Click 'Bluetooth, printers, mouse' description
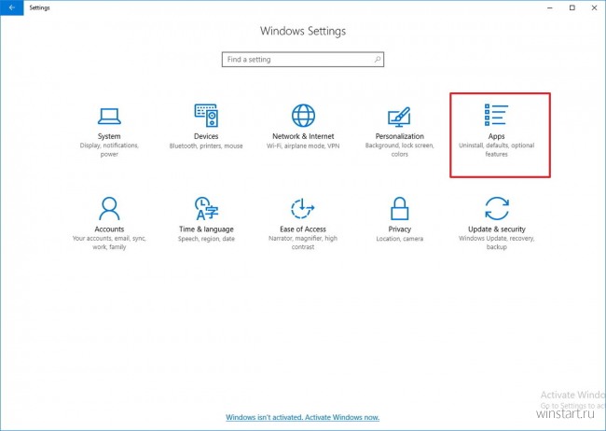The height and width of the screenshot is (431, 606). 206,146
